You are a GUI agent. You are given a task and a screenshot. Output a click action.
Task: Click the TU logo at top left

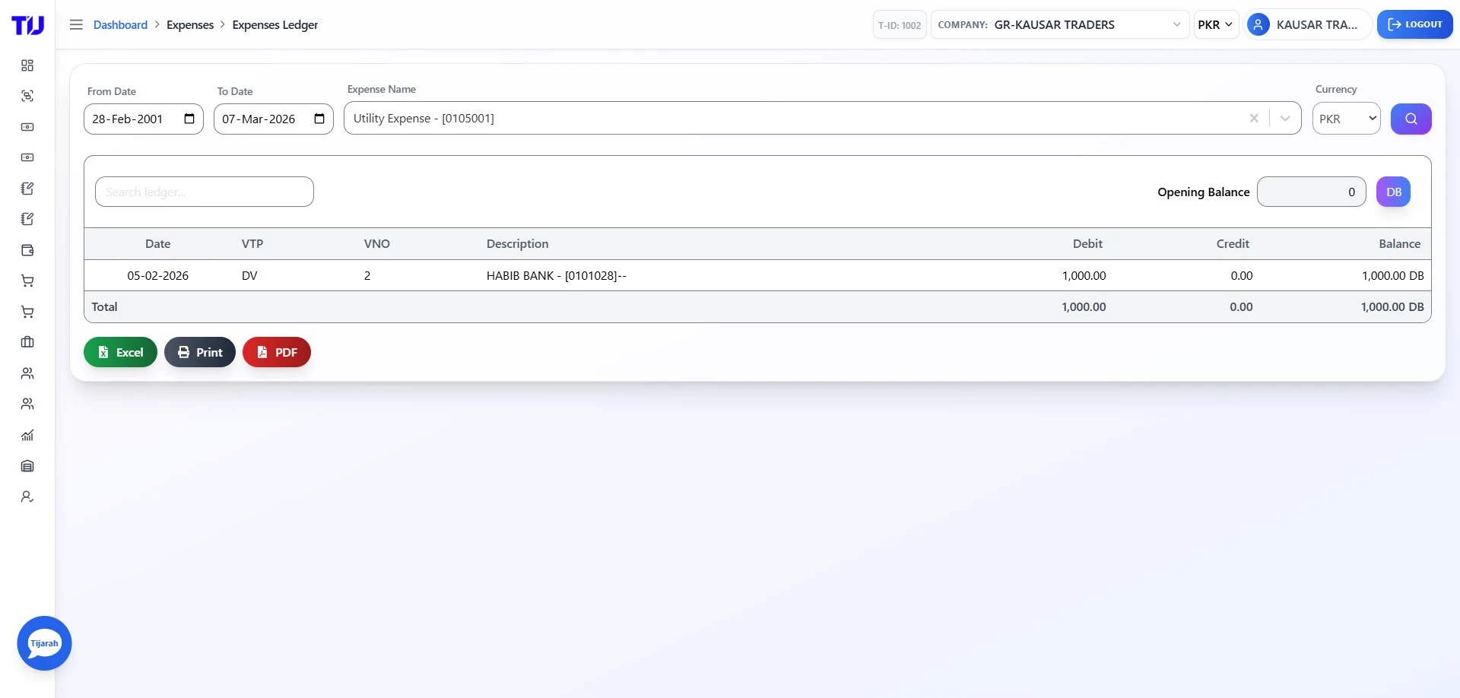click(x=28, y=24)
